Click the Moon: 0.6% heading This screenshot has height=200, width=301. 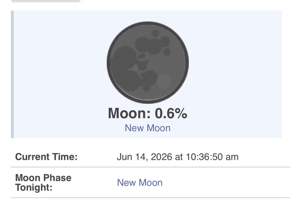147,113
